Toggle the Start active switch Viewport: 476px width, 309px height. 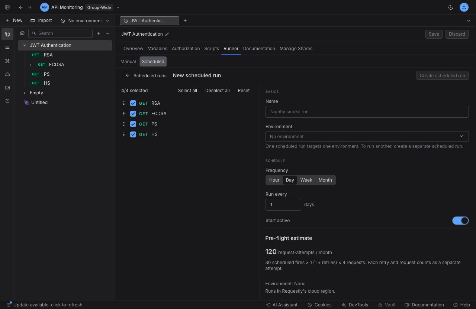click(460, 221)
